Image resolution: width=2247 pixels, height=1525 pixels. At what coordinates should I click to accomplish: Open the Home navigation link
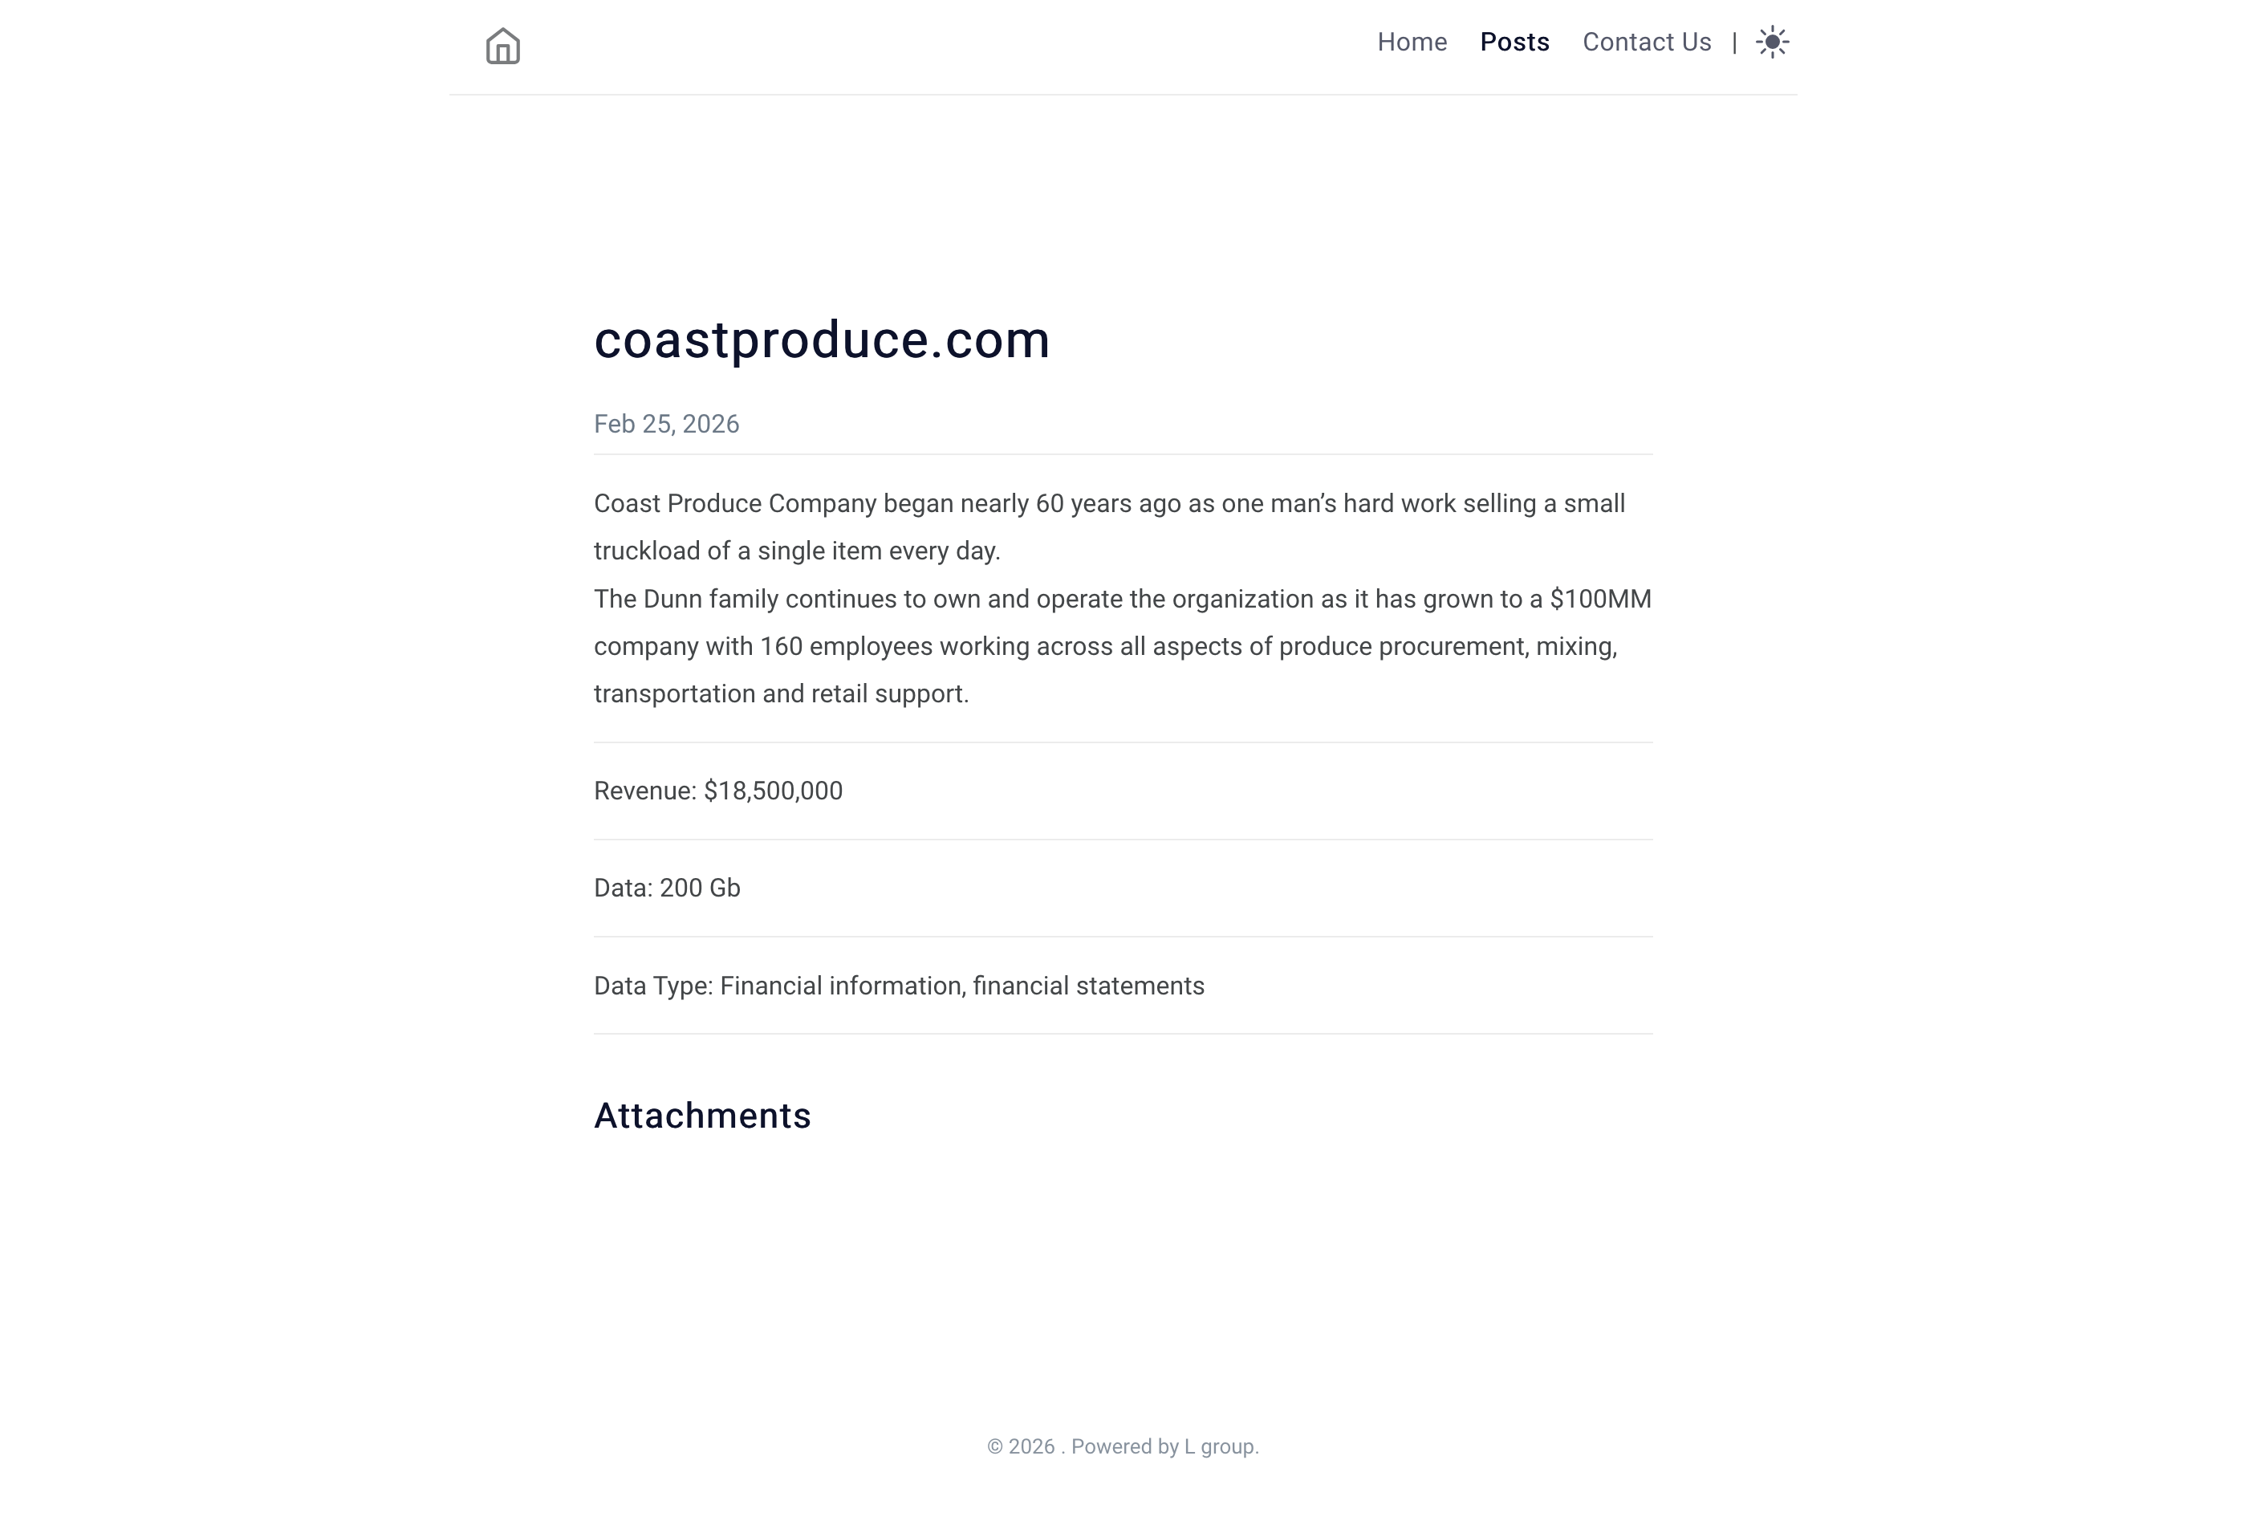pyautogui.click(x=1412, y=42)
